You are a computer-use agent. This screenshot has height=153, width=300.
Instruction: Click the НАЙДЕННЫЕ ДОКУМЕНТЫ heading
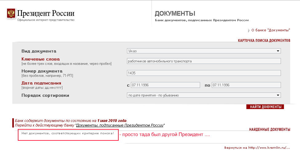[270, 129]
